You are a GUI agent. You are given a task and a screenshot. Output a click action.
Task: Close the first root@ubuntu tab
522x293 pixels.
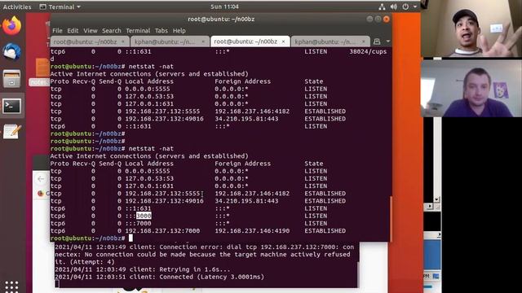123,42
